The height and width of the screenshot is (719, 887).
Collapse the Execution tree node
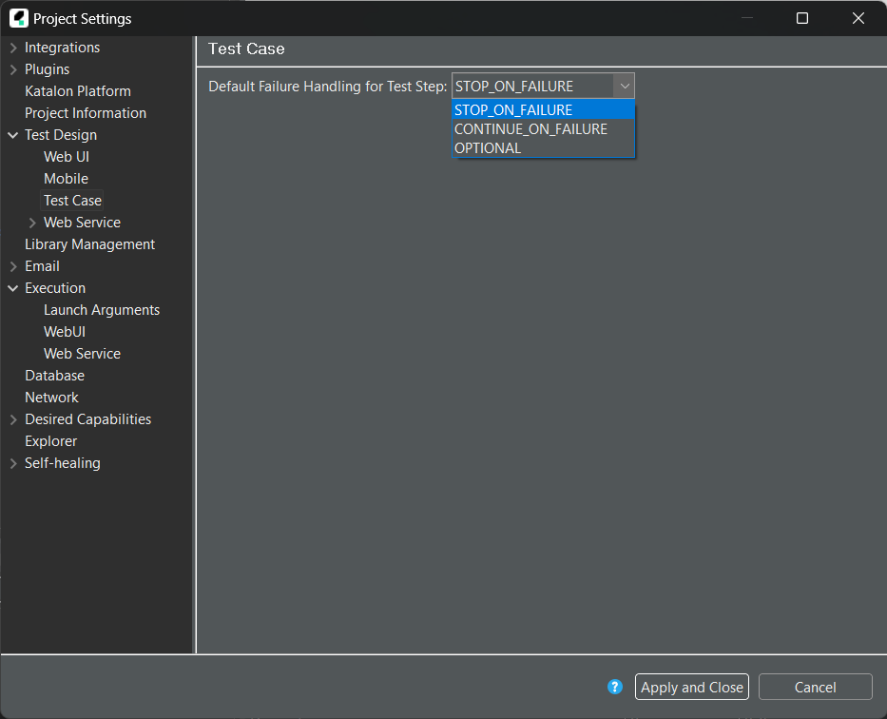pyautogui.click(x=13, y=288)
